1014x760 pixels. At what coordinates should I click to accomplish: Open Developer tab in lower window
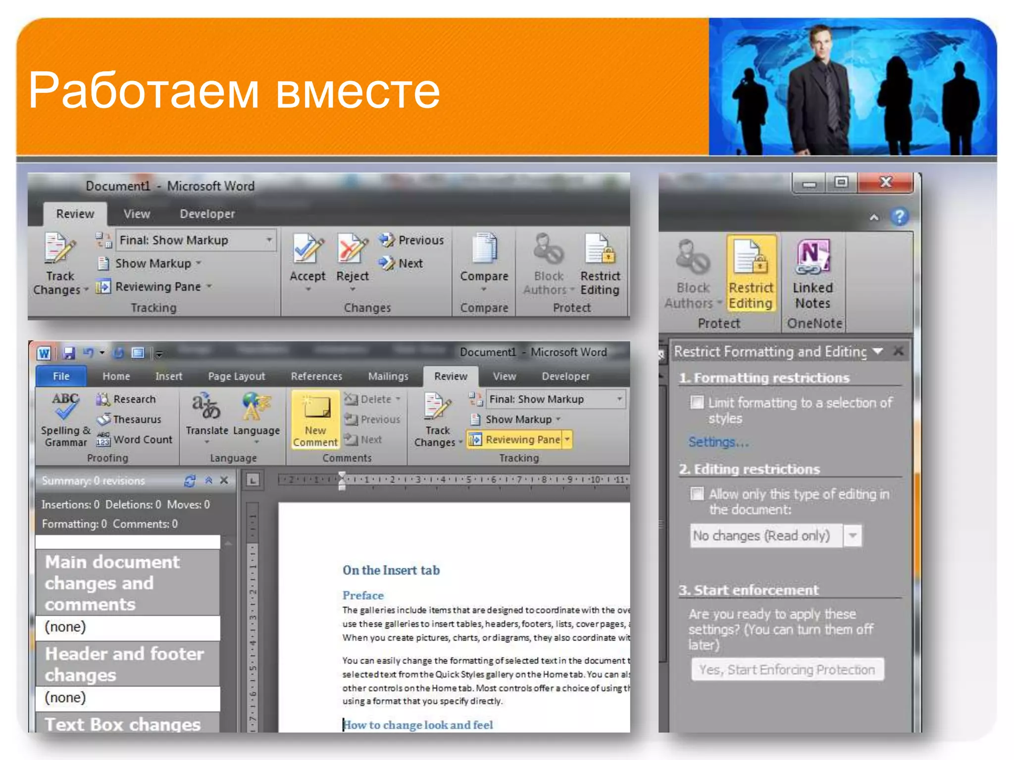[565, 376]
